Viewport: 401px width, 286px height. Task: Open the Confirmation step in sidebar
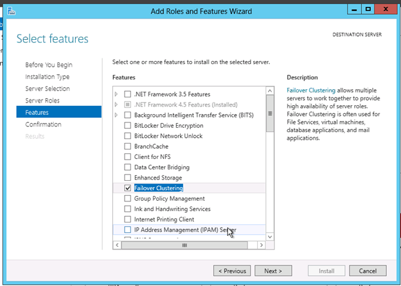point(44,124)
